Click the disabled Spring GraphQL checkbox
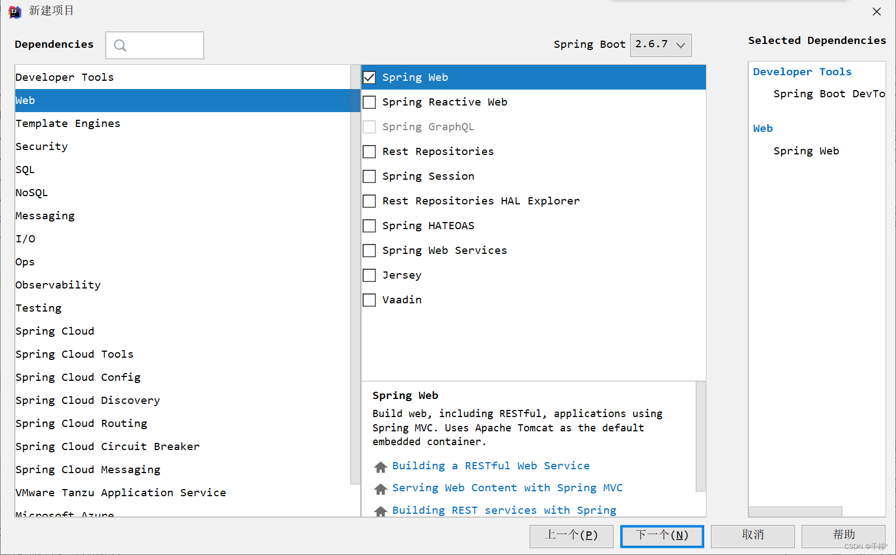Viewport: 896px width, 555px height. 370,127
